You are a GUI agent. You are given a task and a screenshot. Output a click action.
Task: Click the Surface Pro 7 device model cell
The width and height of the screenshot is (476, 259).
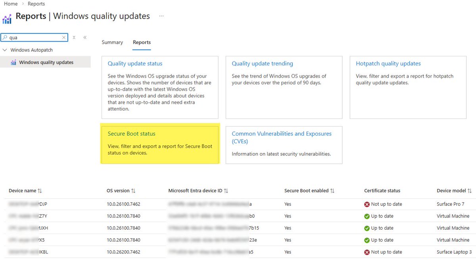[450, 204]
